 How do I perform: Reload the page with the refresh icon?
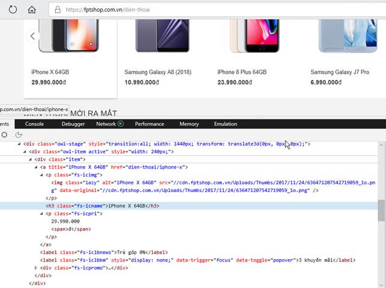(13, 10)
